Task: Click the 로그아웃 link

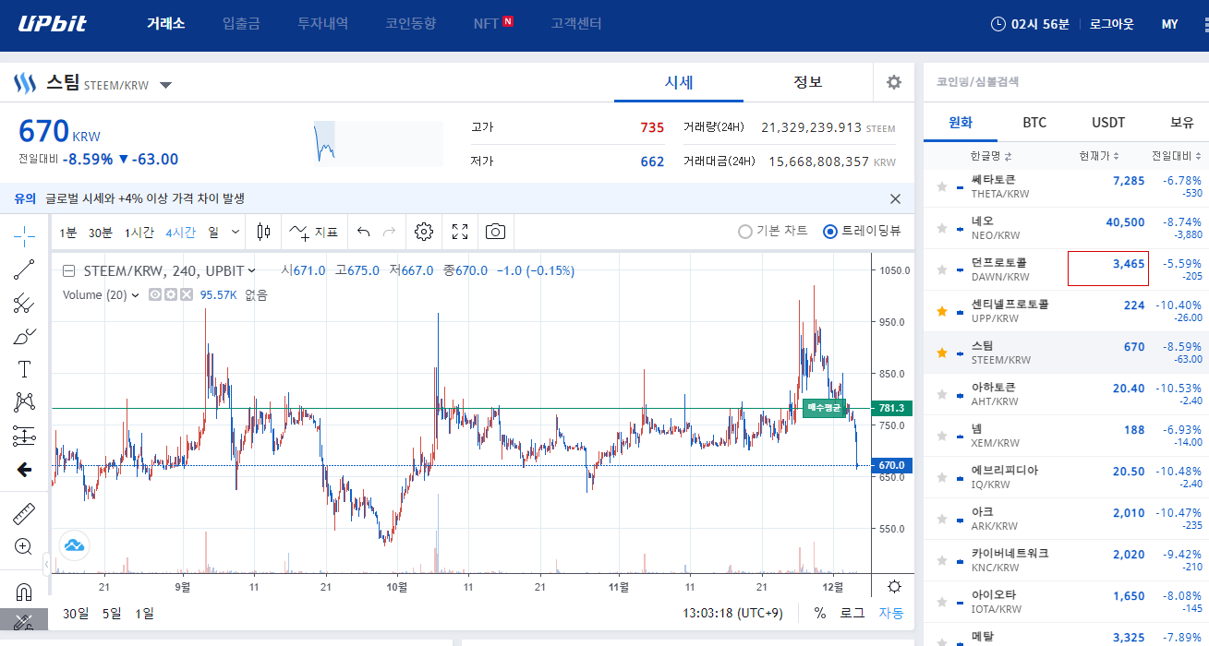Action: pos(1111,24)
